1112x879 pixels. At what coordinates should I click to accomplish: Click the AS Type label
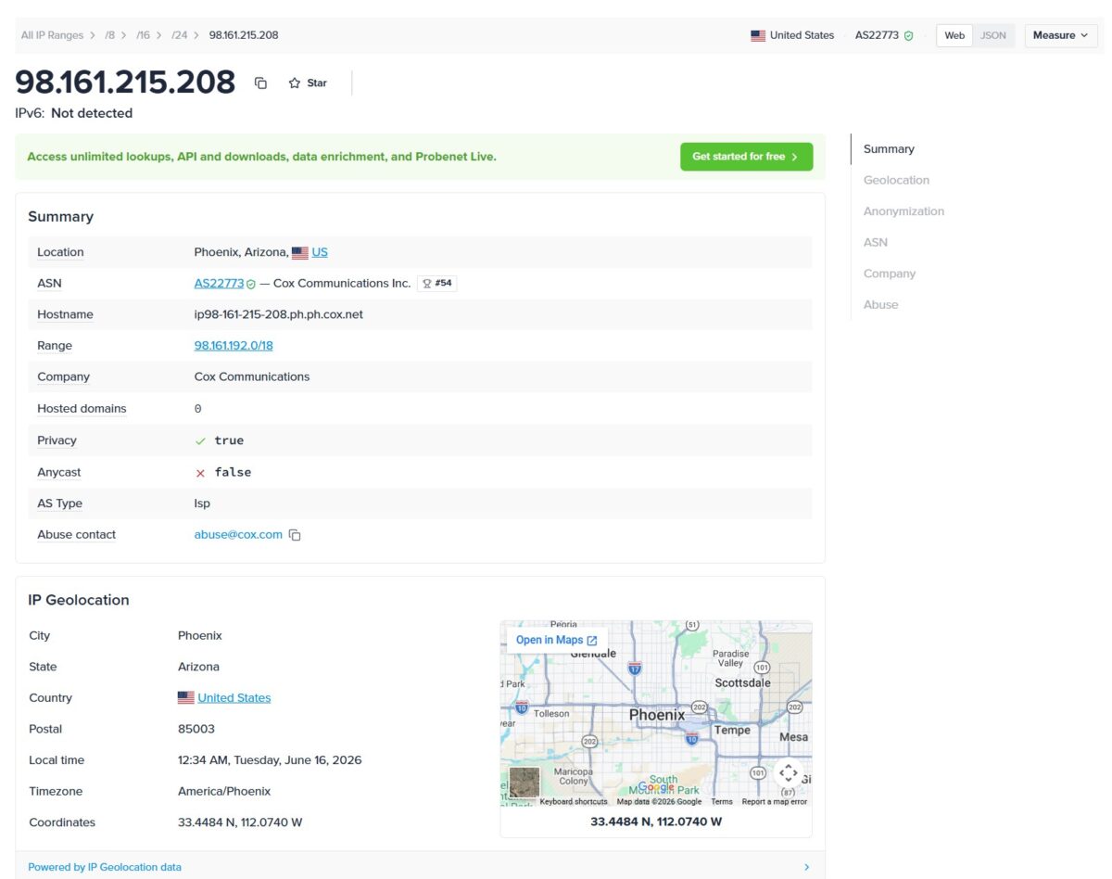coord(60,503)
